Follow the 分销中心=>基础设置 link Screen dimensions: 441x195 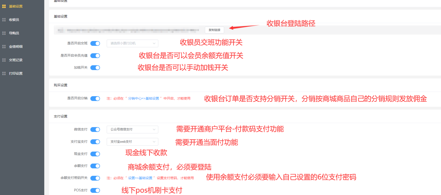coord(144,99)
